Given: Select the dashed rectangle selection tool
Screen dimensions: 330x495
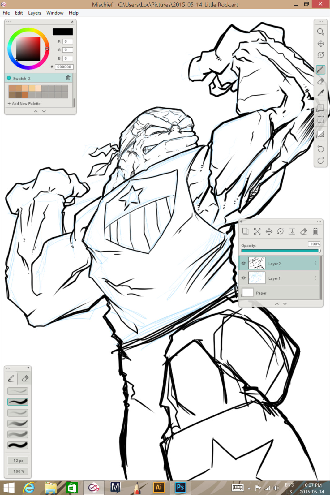Looking at the screenshot, I should click(321, 119).
